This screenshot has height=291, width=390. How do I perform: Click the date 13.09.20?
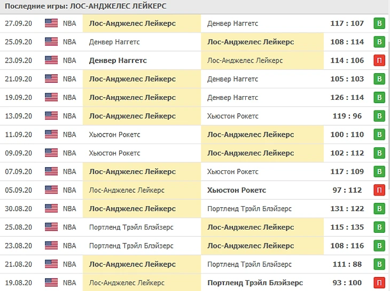18,116
